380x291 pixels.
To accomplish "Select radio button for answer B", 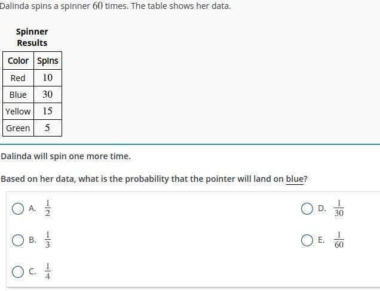I will click(x=18, y=240).
